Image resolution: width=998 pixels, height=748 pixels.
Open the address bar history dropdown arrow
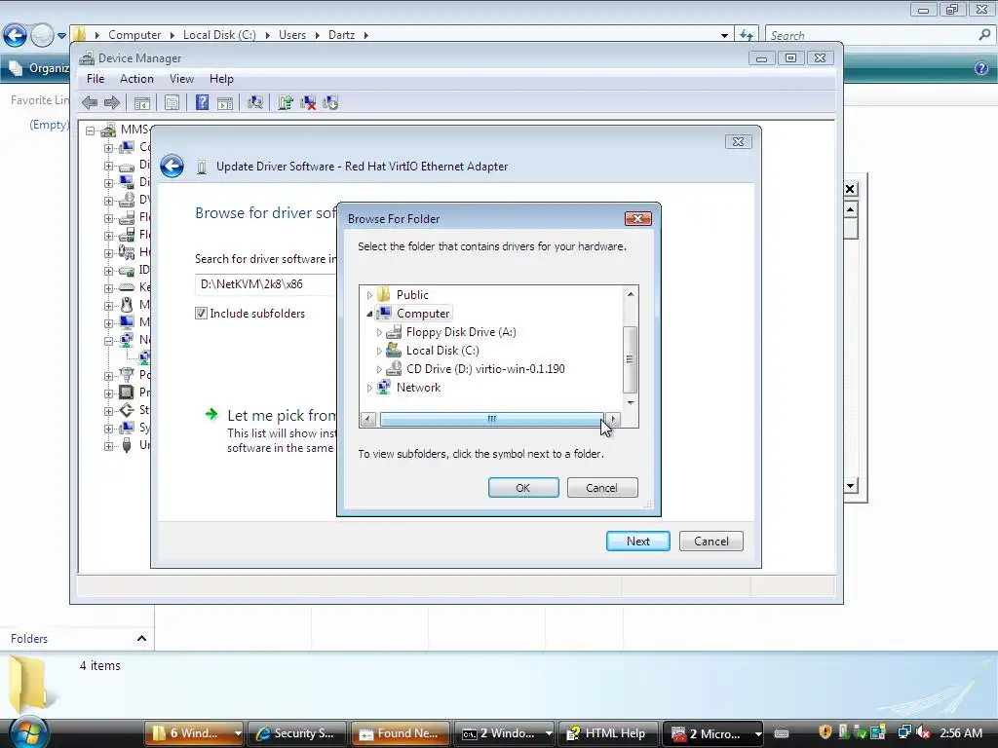(x=724, y=35)
